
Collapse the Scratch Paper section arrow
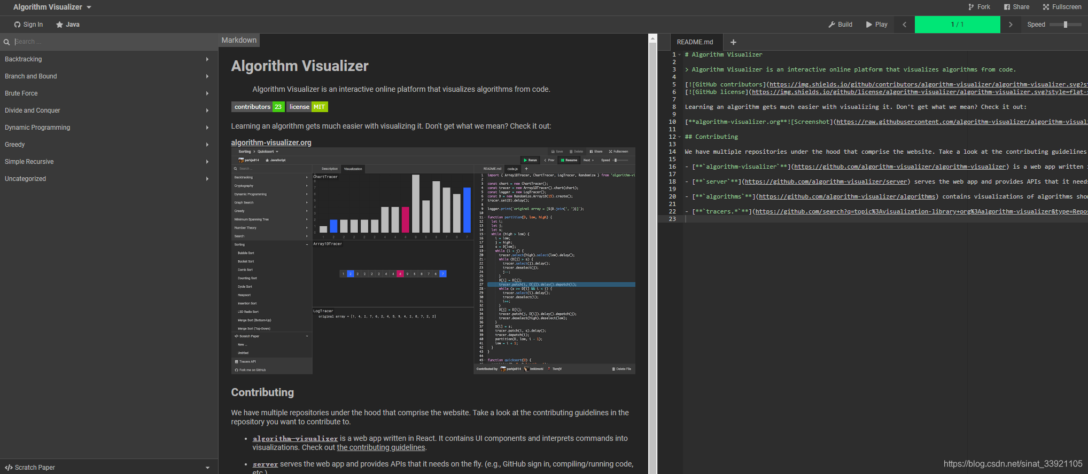207,468
